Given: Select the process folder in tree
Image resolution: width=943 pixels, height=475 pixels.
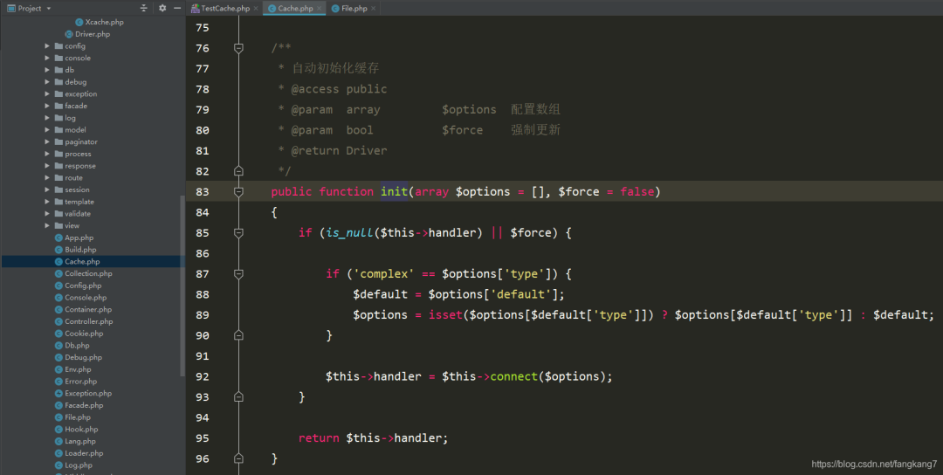Looking at the screenshot, I should [79, 154].
